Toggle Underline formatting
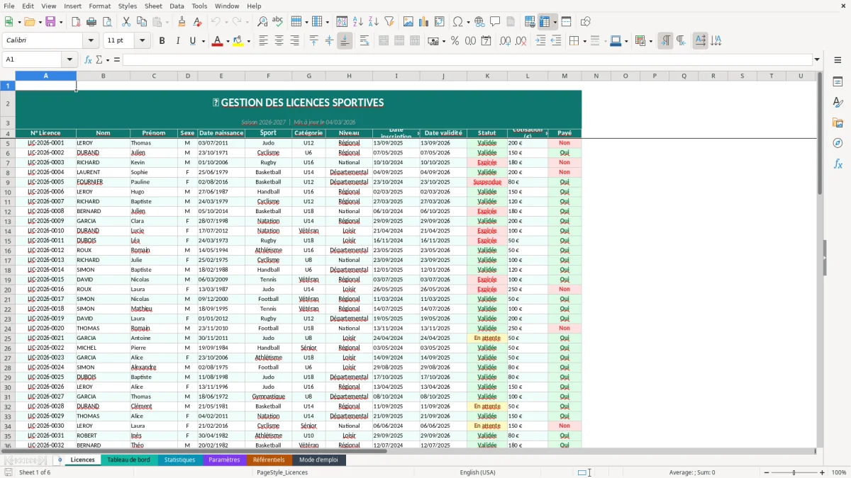 click(193, 41)
